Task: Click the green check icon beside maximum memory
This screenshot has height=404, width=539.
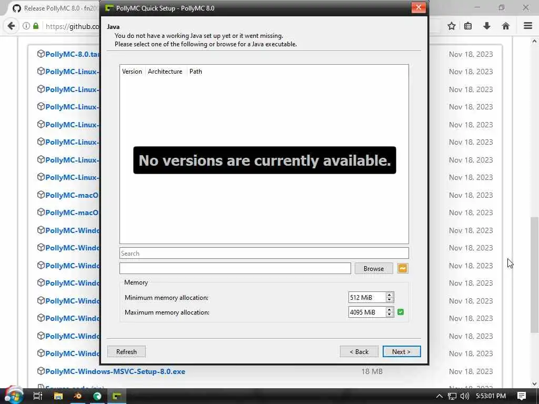Action: click(401, 312)
